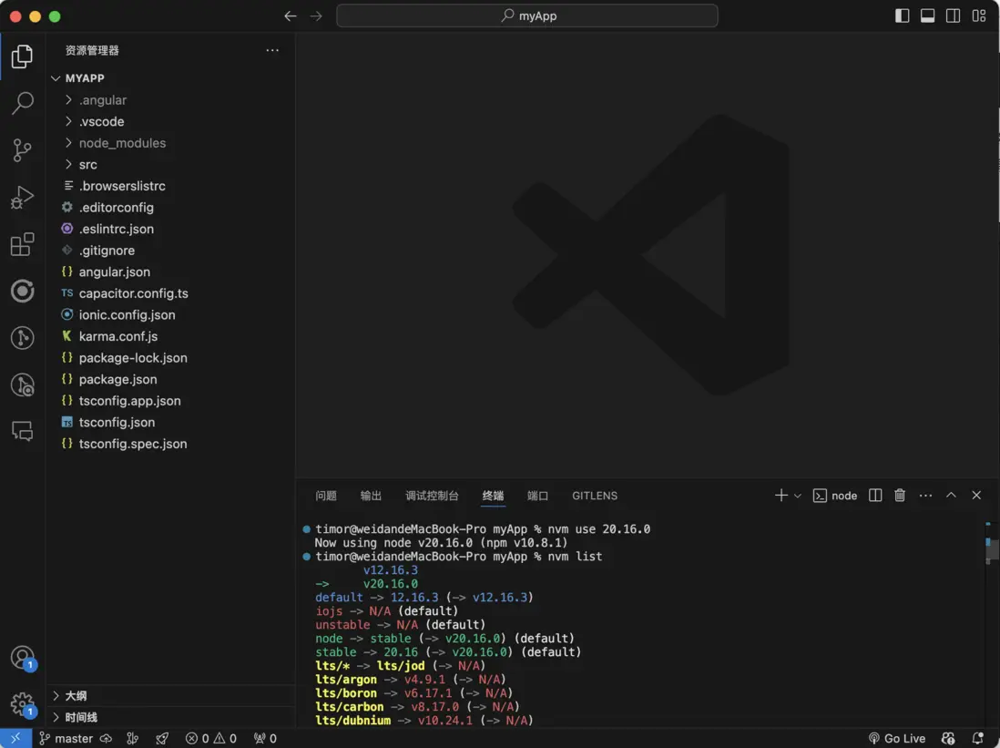Open the Run and Debug view
Viewport: 1000px width, 748px height.
pyautogui.click(x=23, y=198)
